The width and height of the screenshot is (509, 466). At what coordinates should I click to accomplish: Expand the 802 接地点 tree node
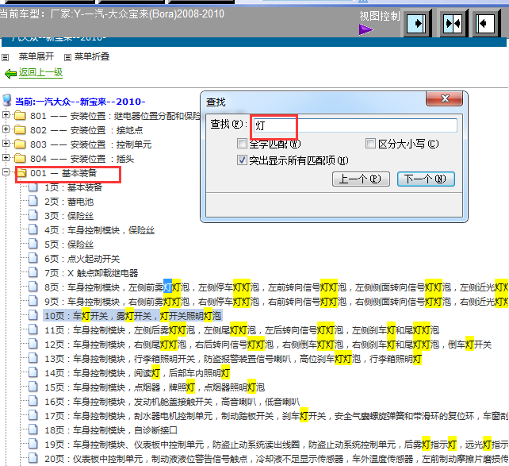pos(6,129)
